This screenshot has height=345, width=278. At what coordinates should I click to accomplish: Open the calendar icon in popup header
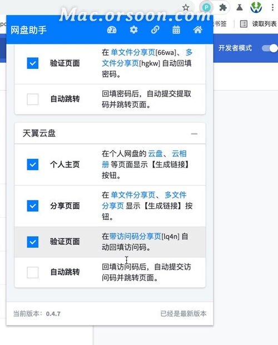(176, 29)
